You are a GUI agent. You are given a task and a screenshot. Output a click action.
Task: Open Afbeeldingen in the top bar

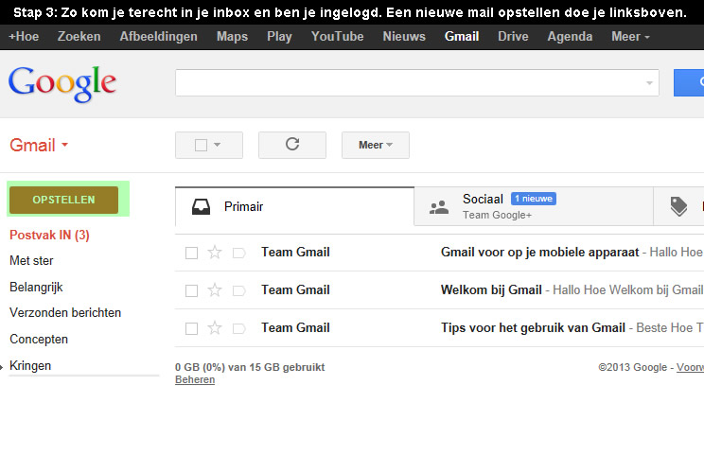pyautogui.click(x=158, y=37)
